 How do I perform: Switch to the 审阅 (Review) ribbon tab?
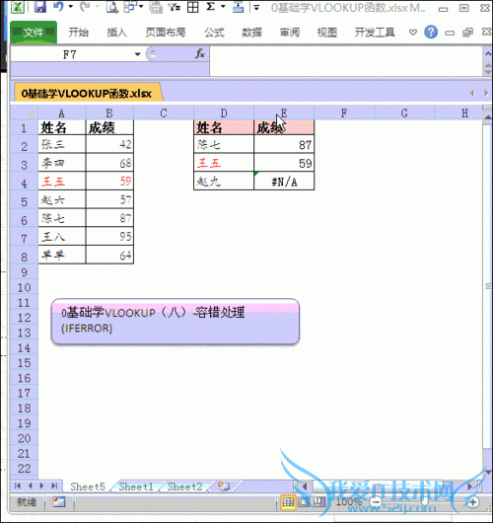point(289,33)
